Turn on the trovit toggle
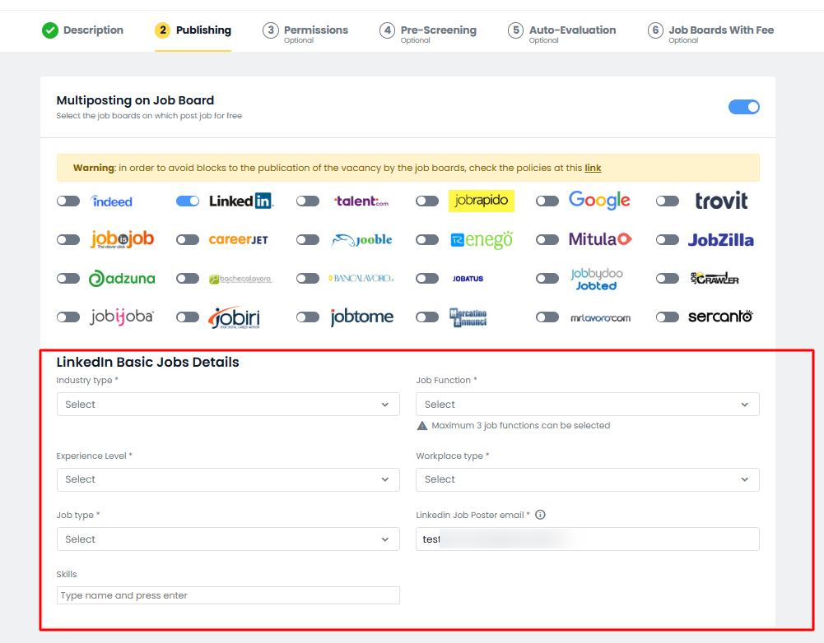 tap(668, 201)
